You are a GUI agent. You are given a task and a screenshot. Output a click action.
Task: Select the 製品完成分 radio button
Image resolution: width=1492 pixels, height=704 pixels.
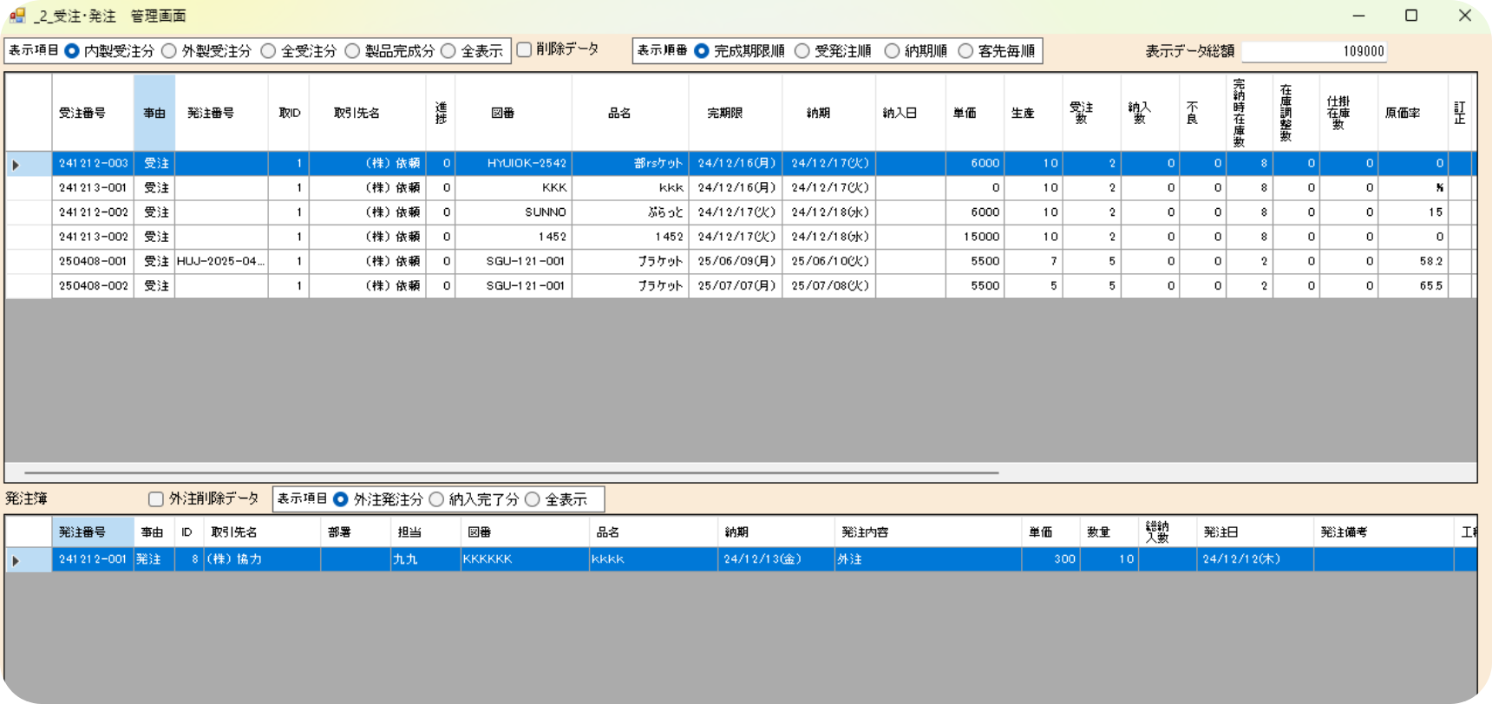pos(352,51)
